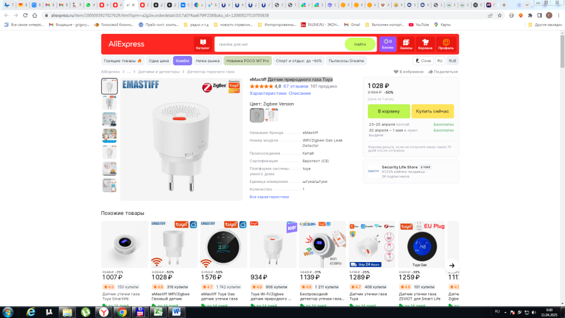Open the Каталог catalog icon

click(203, 44)
